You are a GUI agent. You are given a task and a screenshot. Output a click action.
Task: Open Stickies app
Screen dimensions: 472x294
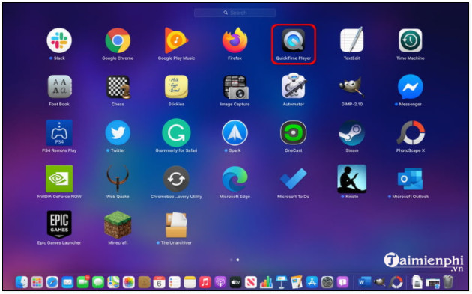coord(176,87)
